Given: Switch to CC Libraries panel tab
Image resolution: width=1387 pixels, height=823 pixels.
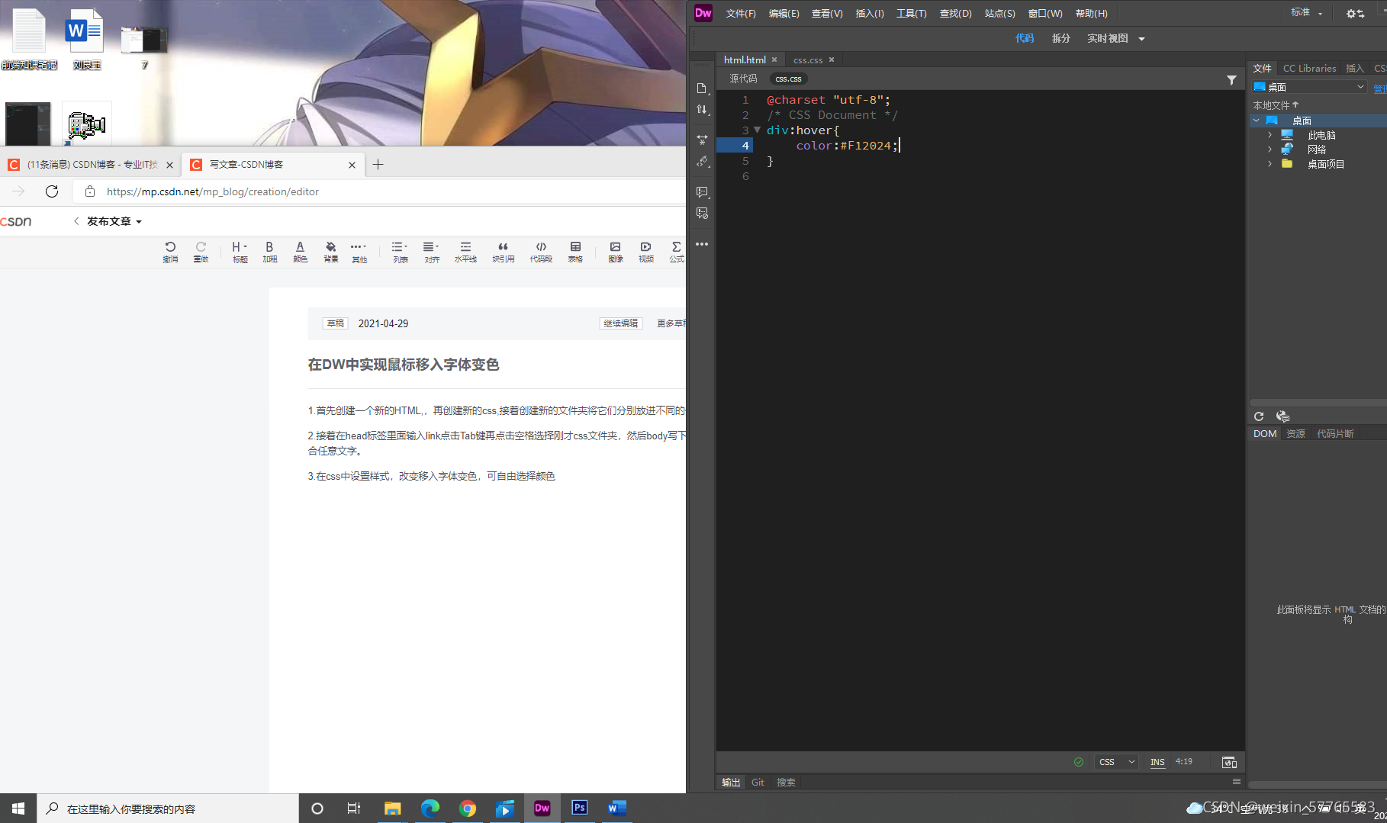Looking at the screenshot, I should [x=1309, y=69].
